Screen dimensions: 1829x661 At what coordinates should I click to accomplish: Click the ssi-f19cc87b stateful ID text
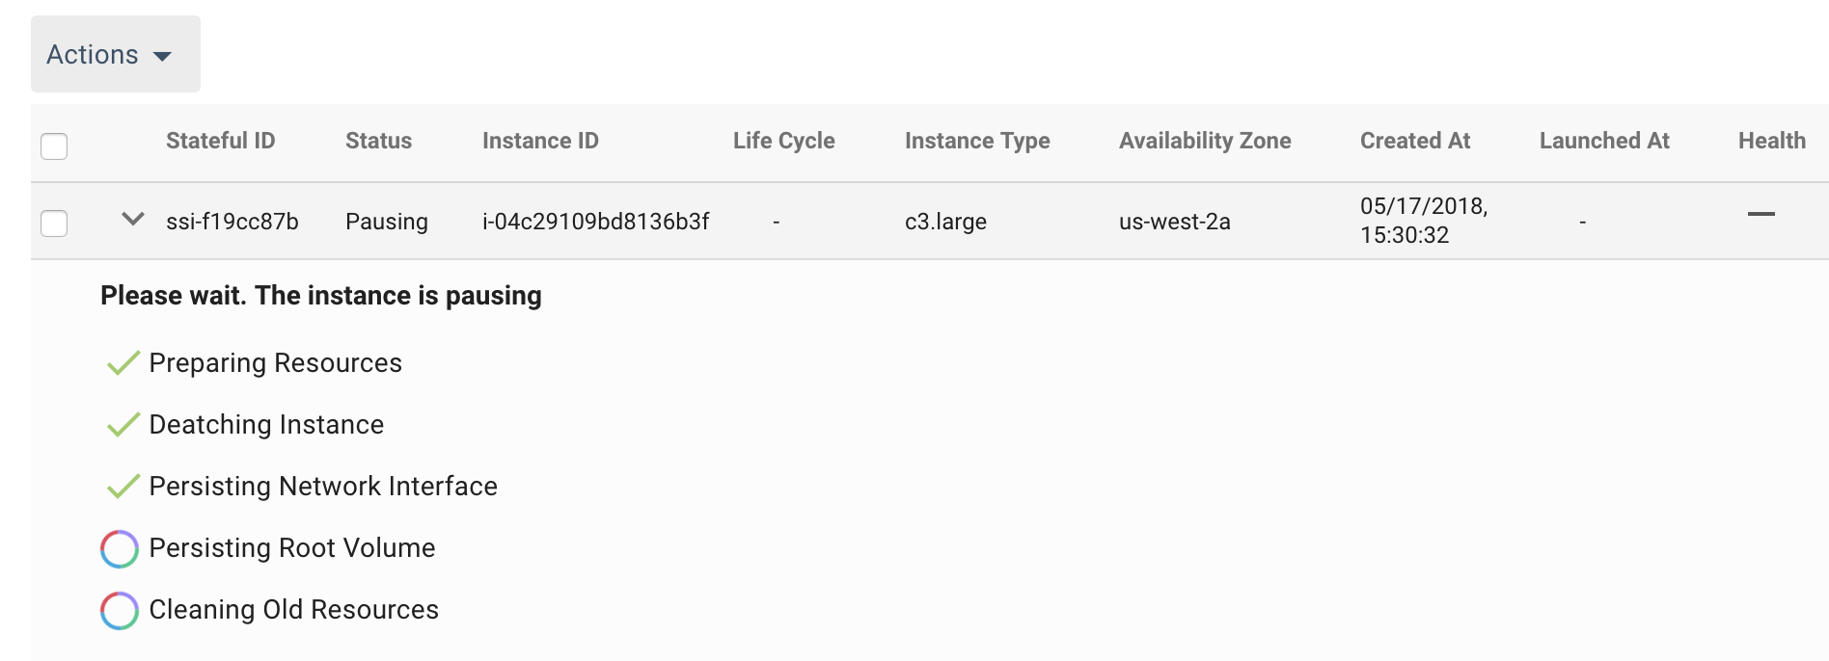point(232,222)
